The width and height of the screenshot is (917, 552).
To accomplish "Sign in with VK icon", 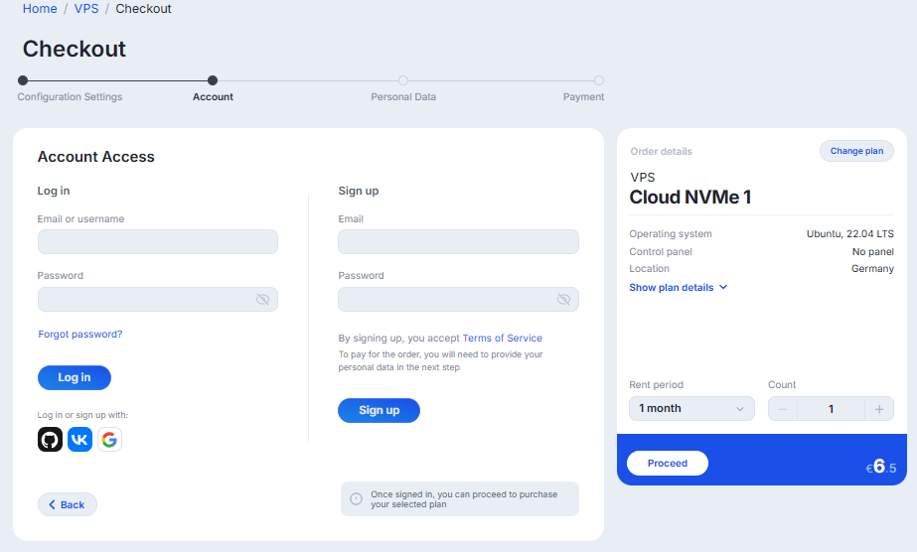I will (x=80, y=439).
